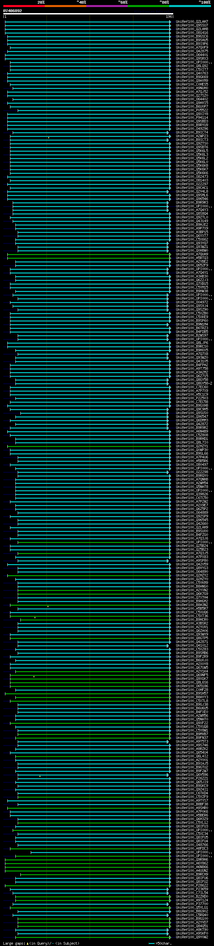Select hit label UniRef100_O64890
The image size is (214, 946).
point(192,572)
